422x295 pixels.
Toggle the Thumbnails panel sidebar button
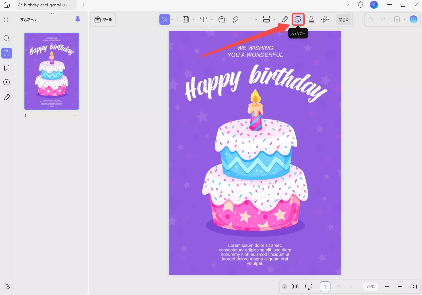pos(7,53)
